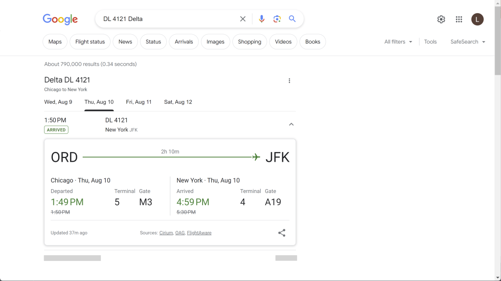
Task: Select the Images filter chip
Action: tap(215, 42)
